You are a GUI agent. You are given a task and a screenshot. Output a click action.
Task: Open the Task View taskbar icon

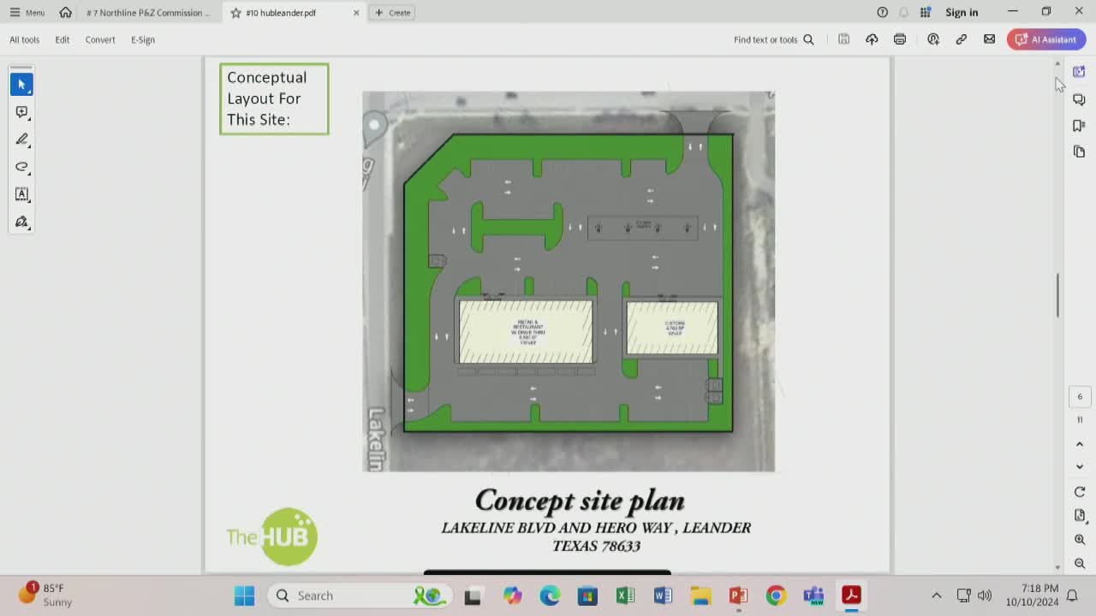click(x=473, y=595)
